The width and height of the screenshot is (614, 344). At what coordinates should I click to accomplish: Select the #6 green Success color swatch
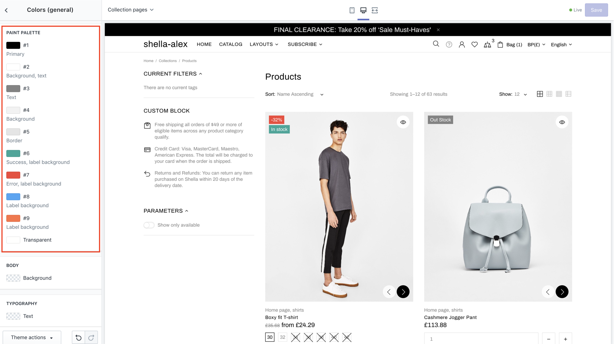[13, 153]
